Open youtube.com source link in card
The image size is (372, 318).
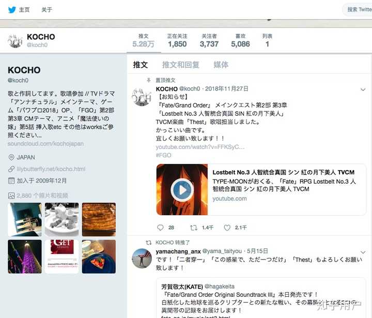229,199
